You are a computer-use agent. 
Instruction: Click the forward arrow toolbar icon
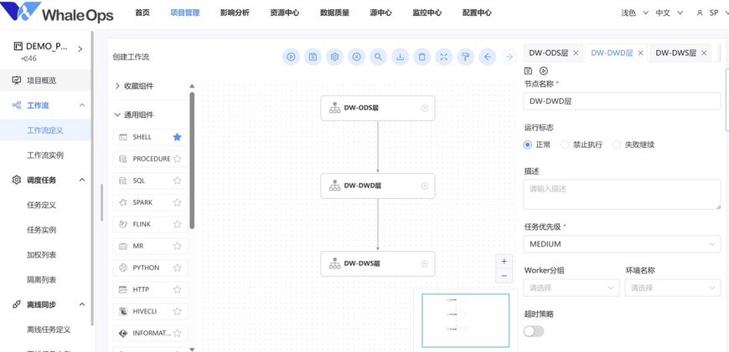click(x=509, y=57)
